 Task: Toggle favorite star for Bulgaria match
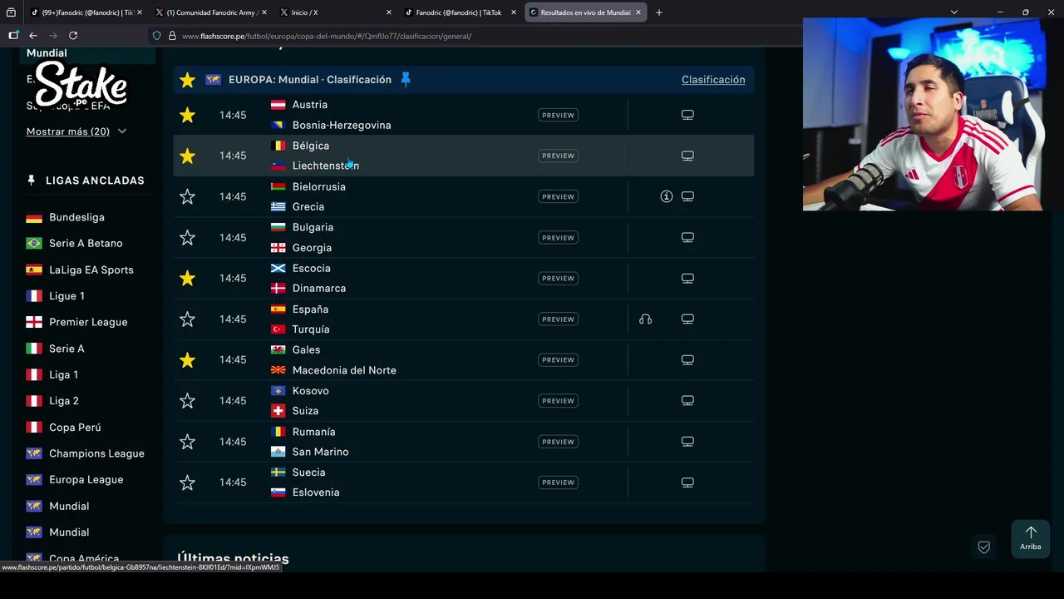click(187, 237)
